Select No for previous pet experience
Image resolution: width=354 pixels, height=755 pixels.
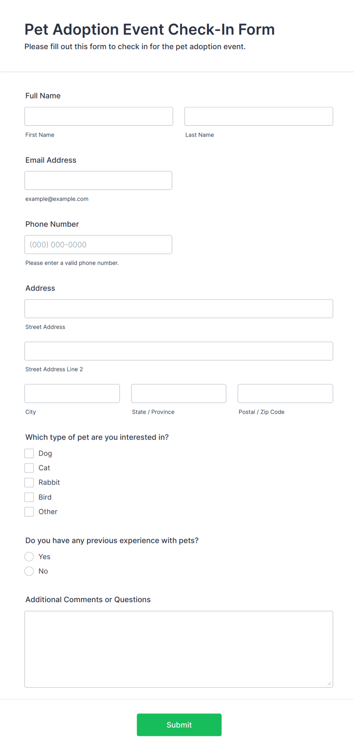pos(29,571)
